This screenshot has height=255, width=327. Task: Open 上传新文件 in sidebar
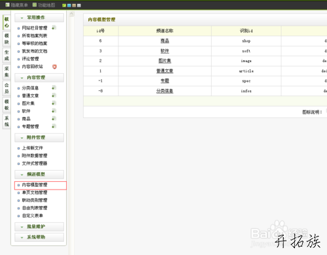pos(33,148)
